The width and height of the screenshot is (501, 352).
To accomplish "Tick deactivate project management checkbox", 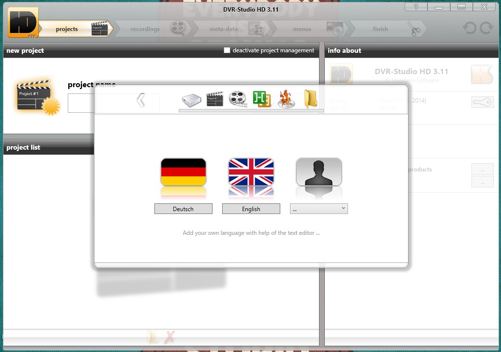I will tap(227, 50).
